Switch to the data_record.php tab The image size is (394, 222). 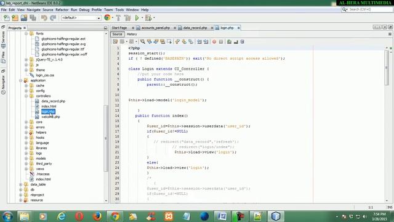click(x=195, y=28)
